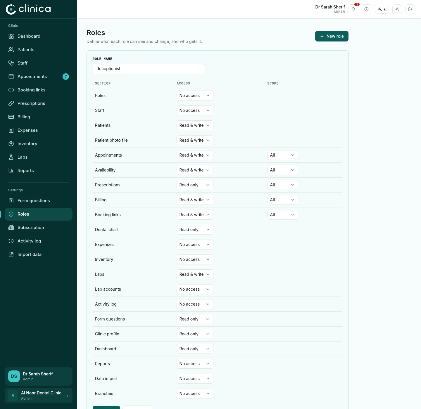The image size is (421, 409).
Task: Click the logout icon
Action: point(410,9)
